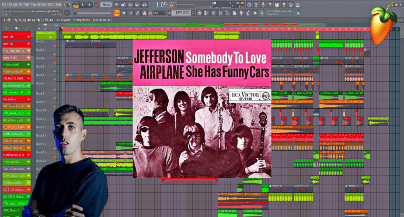Open the mixer window icon
This screenshot has height=217, width=404.
pos(220,13)
